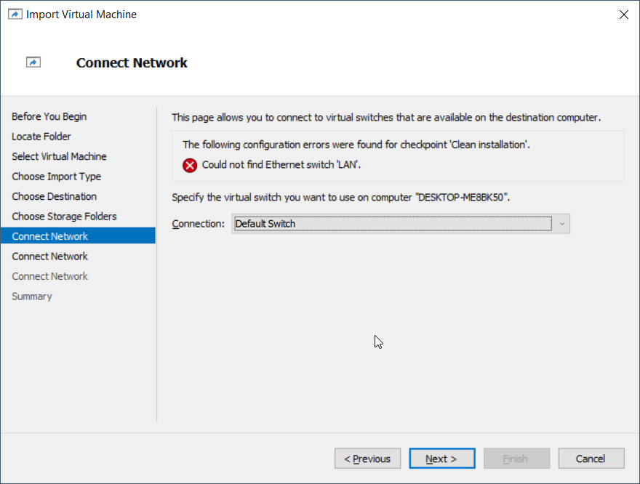Expand the Default Switch dropdown arrow
This screenshot has height=484, width=640.
562,223
